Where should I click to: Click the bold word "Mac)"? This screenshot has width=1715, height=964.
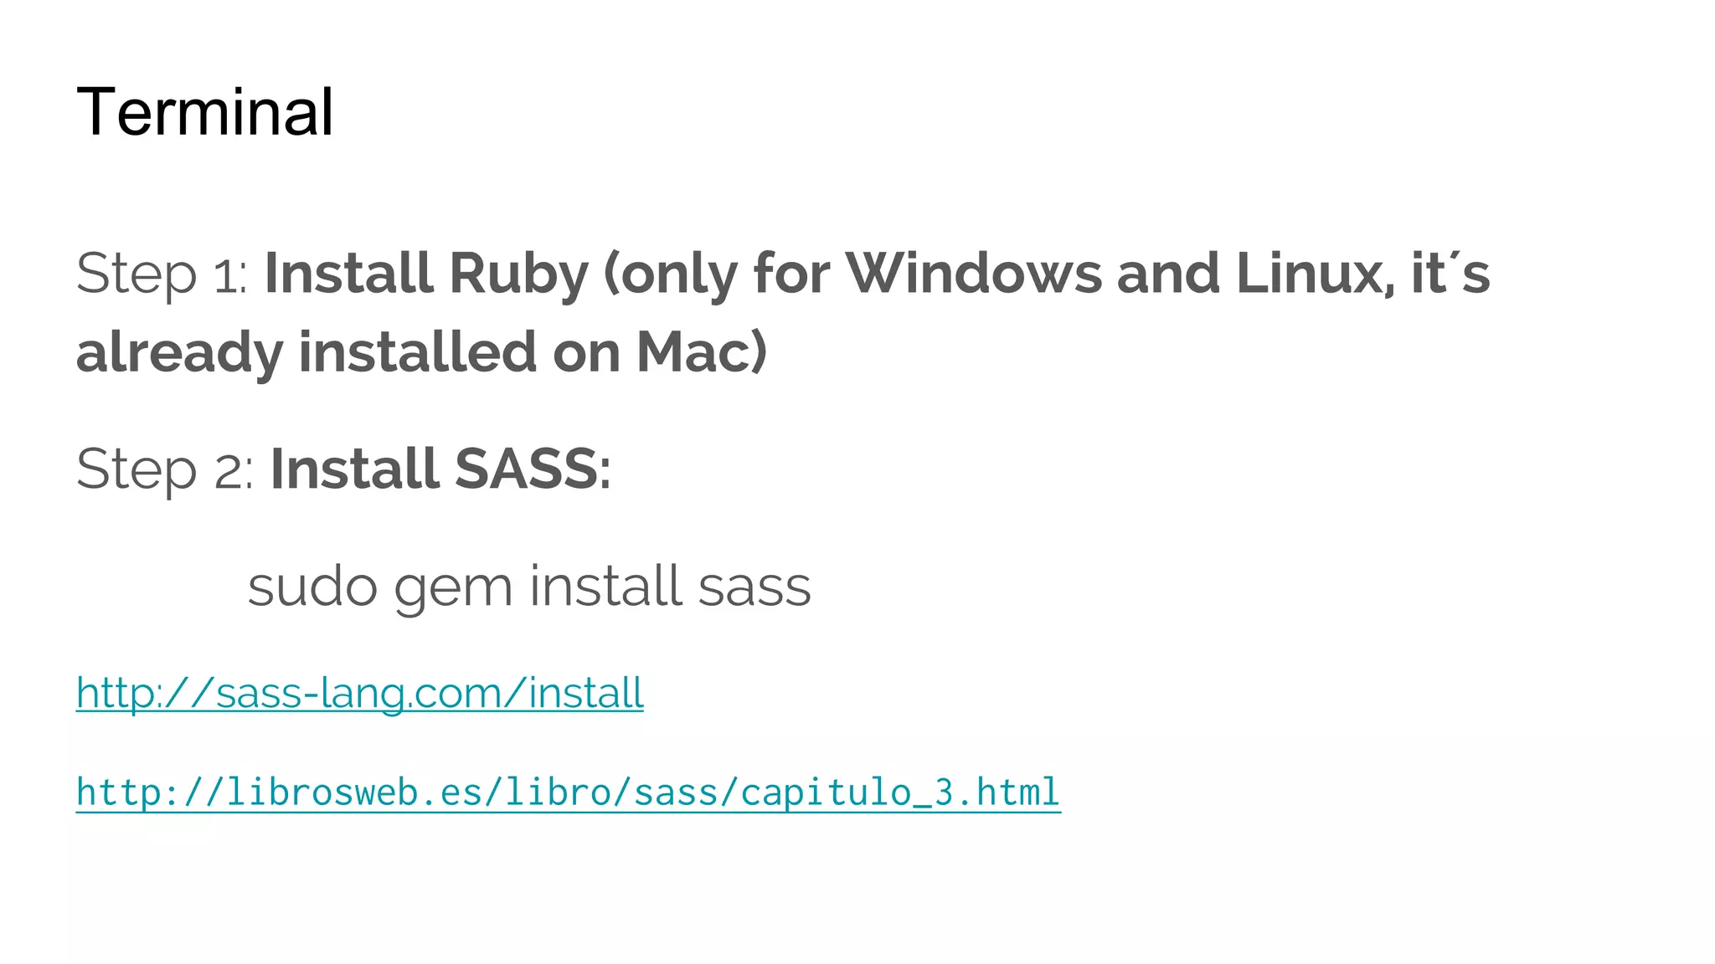click(x=702, y=352)
